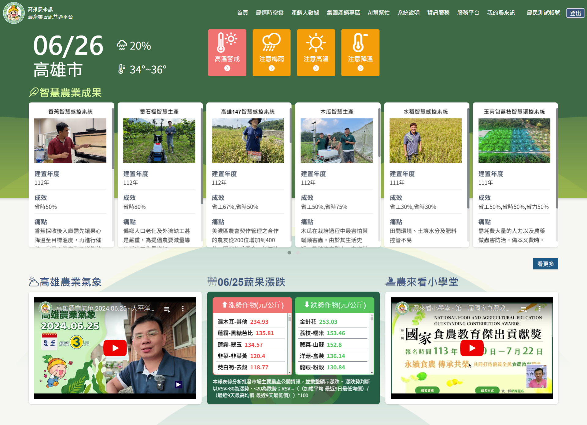Expand the 我的農來訊 navigation menu
This screenshot has height=425, width=587.
501,13
